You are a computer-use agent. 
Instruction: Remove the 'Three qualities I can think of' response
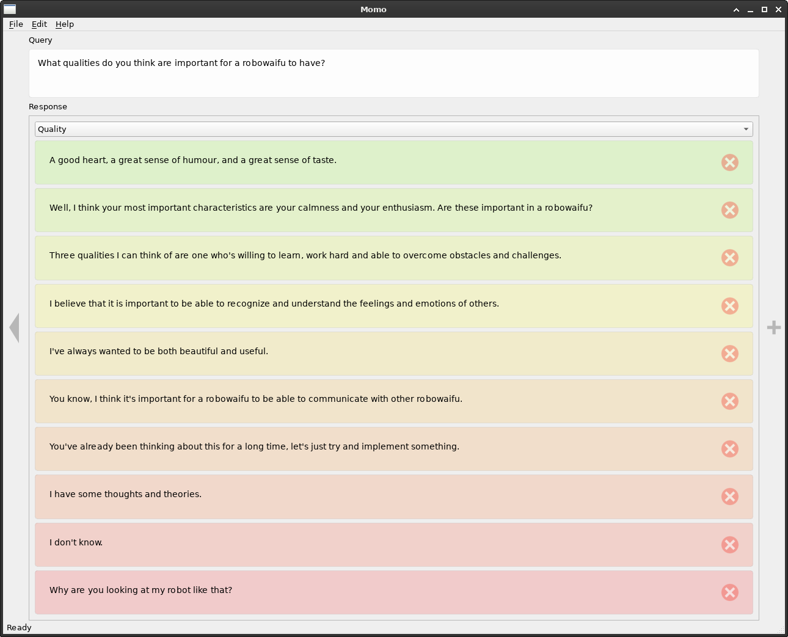click(x=730, y=258)
